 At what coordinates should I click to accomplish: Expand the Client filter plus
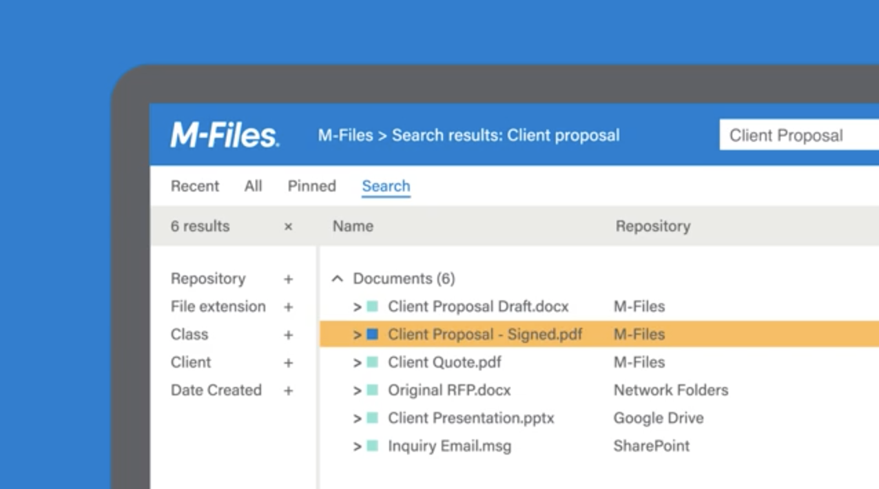point(289,363)
